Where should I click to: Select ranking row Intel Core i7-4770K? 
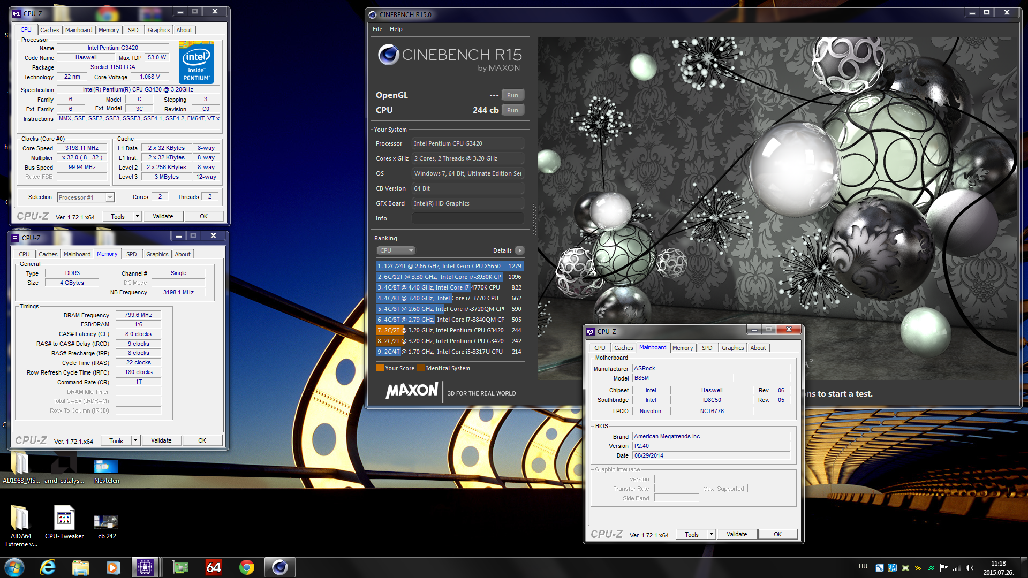pos(449,287)
